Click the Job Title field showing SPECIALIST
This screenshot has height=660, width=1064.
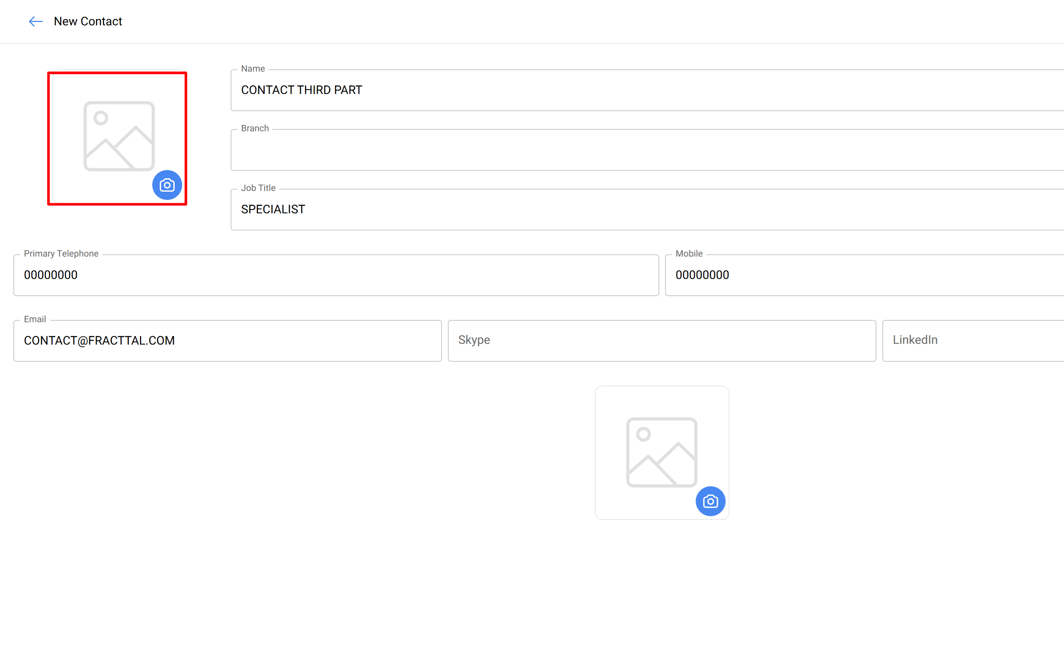[x=646, y=210]
